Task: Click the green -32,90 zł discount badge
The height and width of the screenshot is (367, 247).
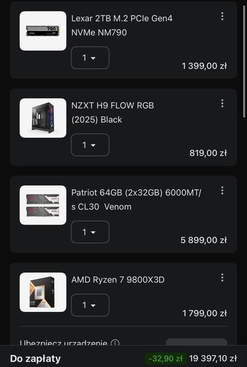Action: (165, 359)
